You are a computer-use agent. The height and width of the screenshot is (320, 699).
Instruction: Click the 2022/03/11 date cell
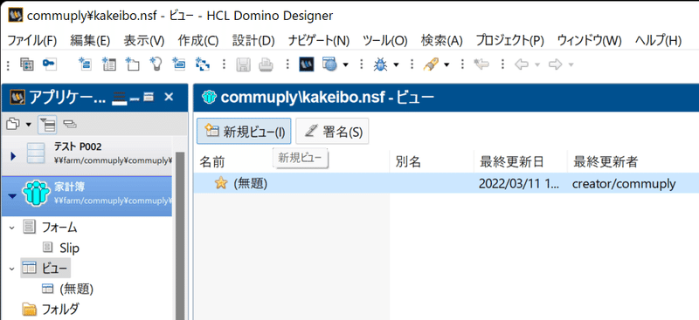(x=518, y=183)
